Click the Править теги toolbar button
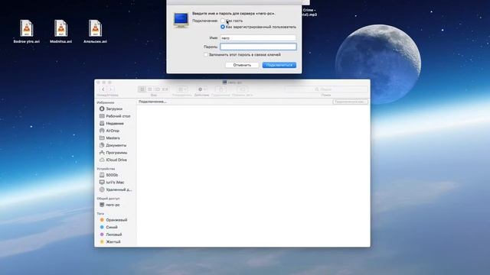 (x=243, y=89)
